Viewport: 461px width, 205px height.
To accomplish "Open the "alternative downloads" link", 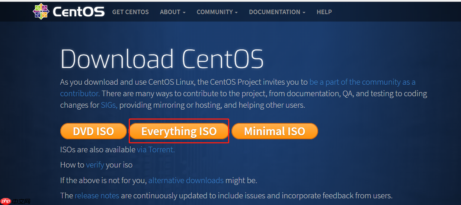I will (186, 180).
